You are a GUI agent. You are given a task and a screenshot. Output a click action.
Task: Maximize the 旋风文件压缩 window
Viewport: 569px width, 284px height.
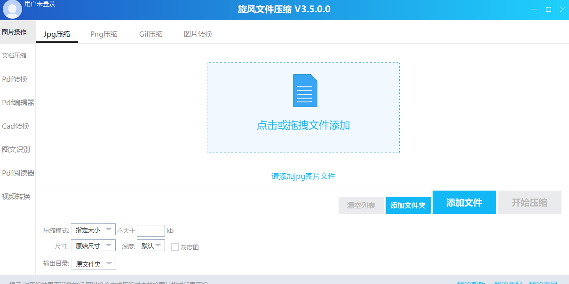click(548, 9)
